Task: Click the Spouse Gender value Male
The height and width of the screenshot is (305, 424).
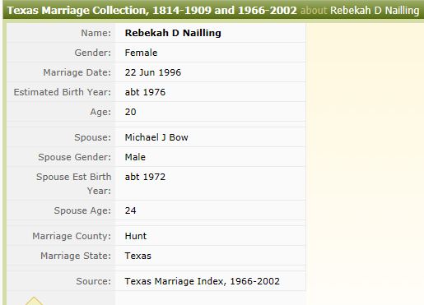Action: 135,157
